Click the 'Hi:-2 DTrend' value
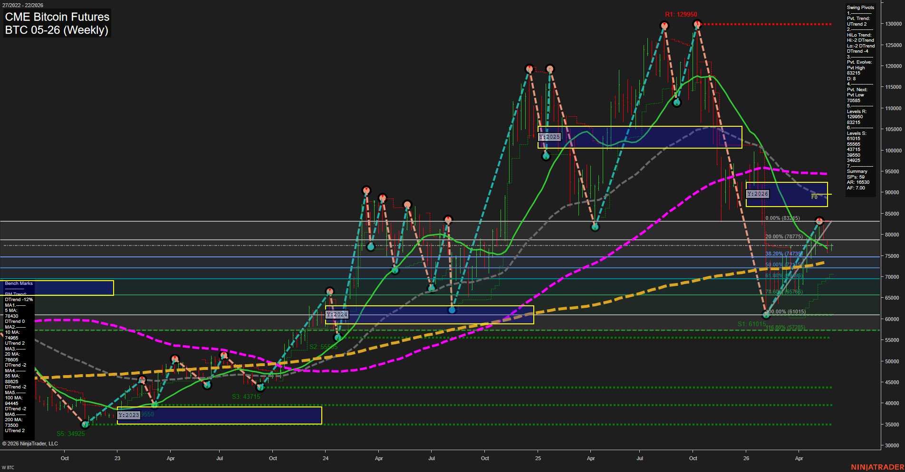This screenshot has height=472, width=905. (x=860, y=40)
